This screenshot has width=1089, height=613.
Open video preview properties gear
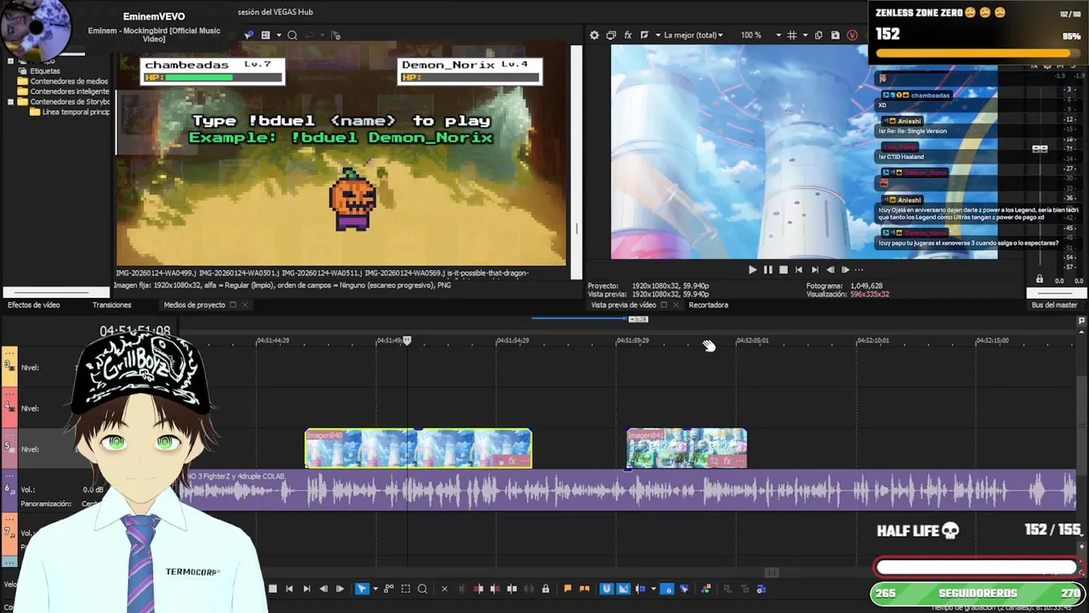tap(594, 35)
